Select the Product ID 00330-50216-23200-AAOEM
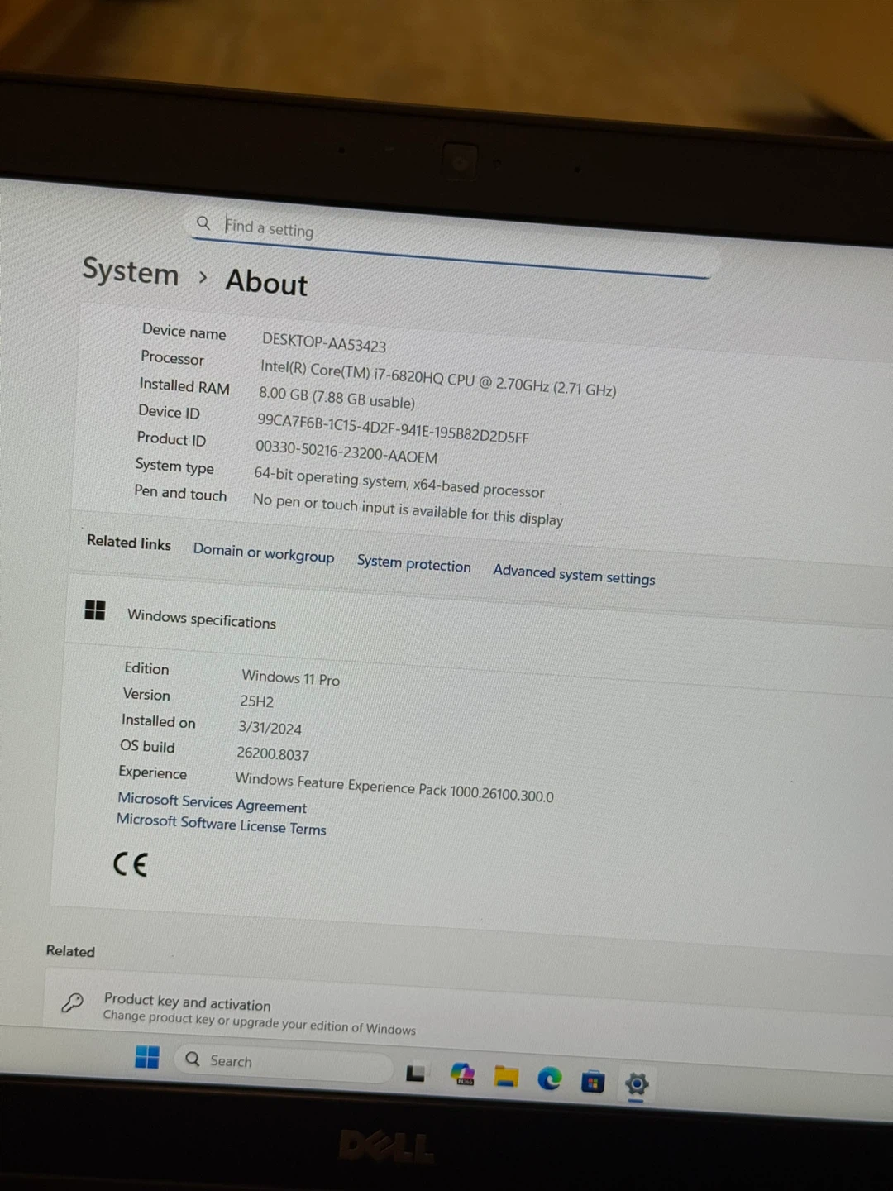This screenshot has width=893, height=1191. 346,451
